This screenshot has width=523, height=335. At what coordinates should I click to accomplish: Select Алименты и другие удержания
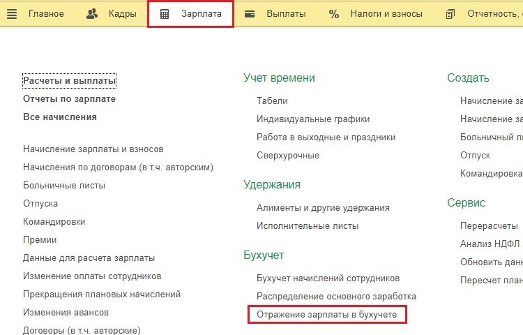(323, 207)
